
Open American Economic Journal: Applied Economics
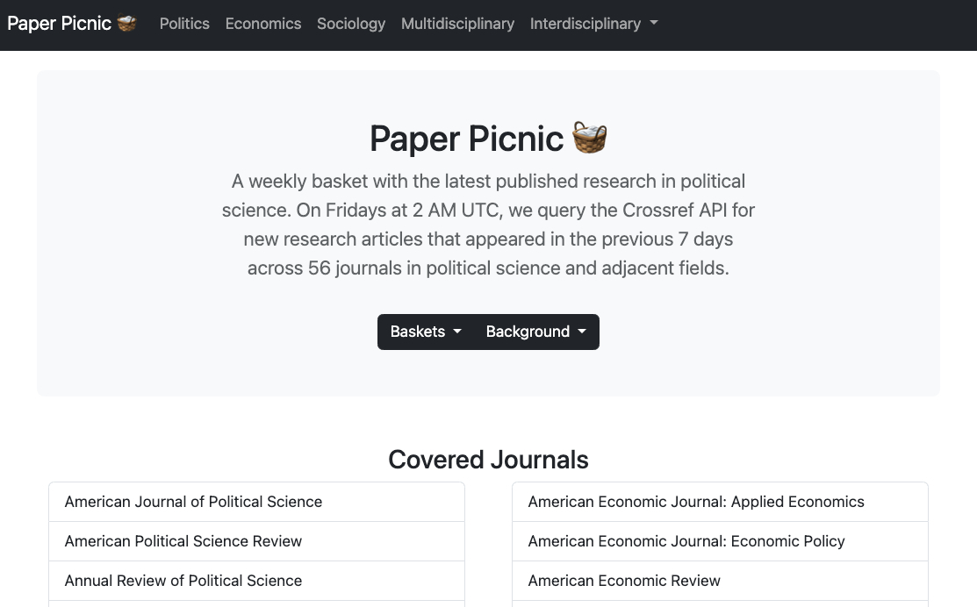pyautogui.click(x=696, y=502)
